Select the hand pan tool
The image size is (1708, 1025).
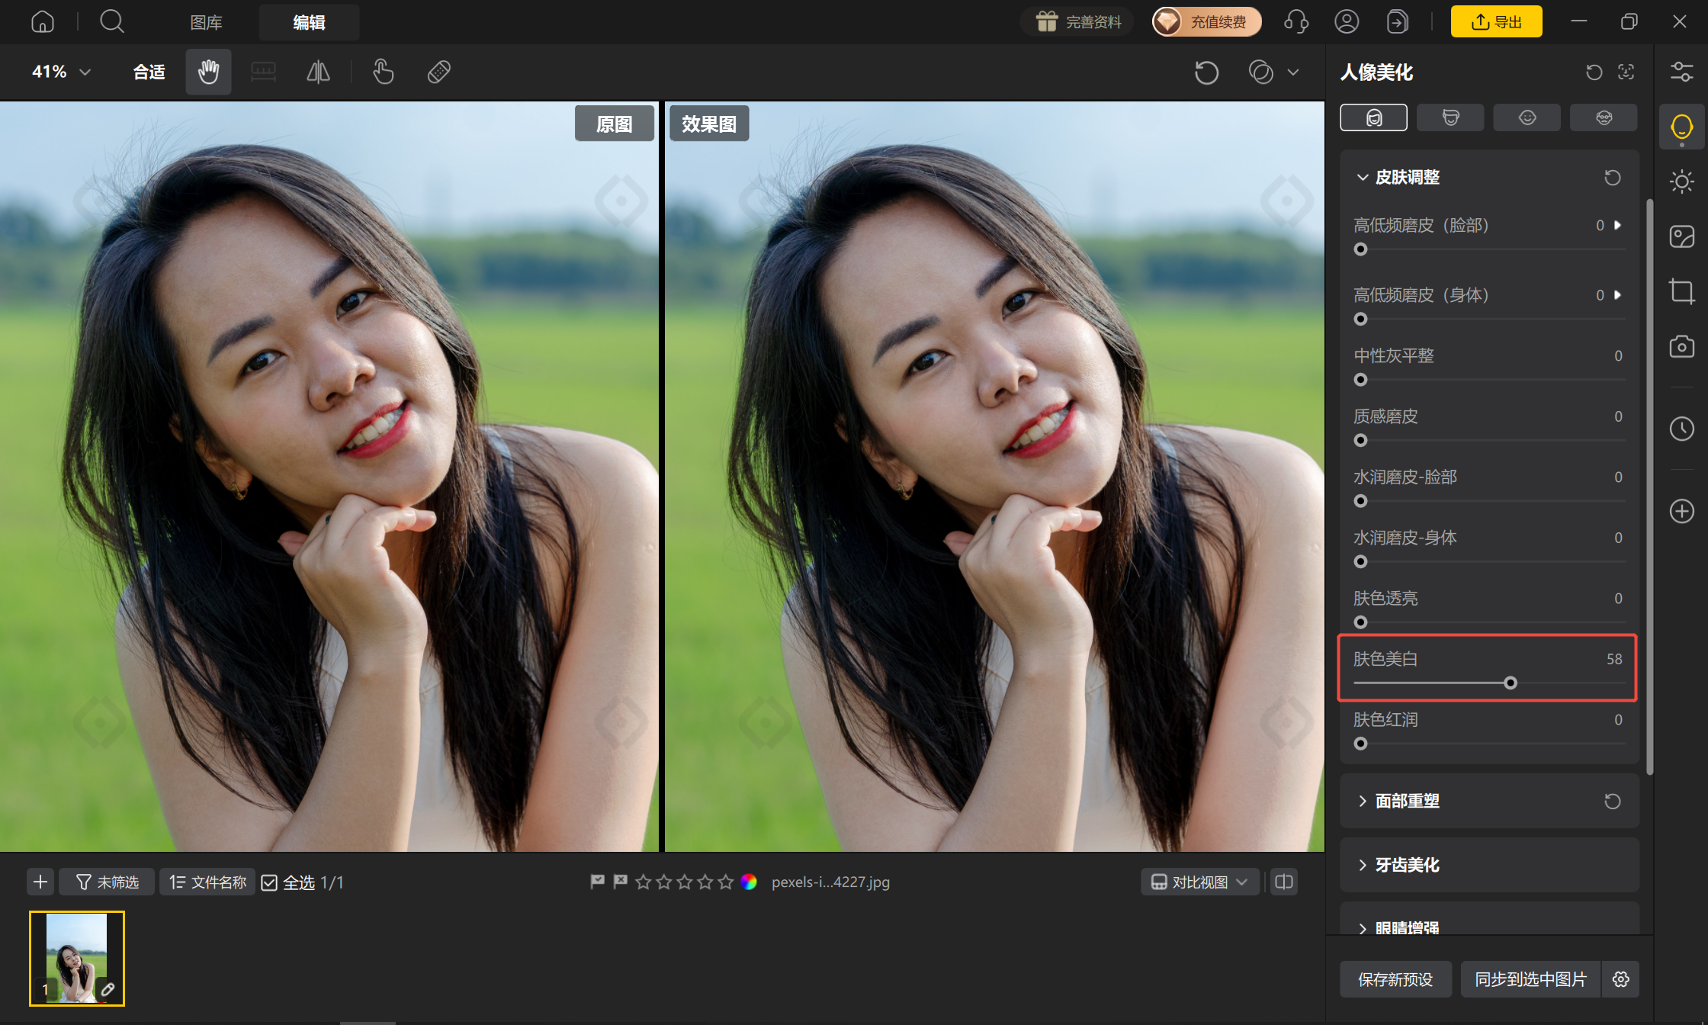(208, 72)
